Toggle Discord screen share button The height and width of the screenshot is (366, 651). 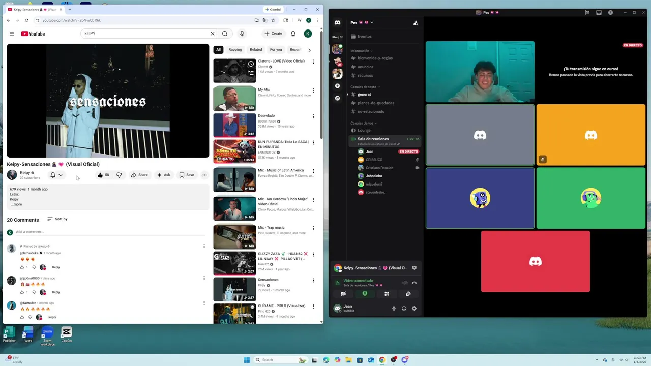coord(365,294)
